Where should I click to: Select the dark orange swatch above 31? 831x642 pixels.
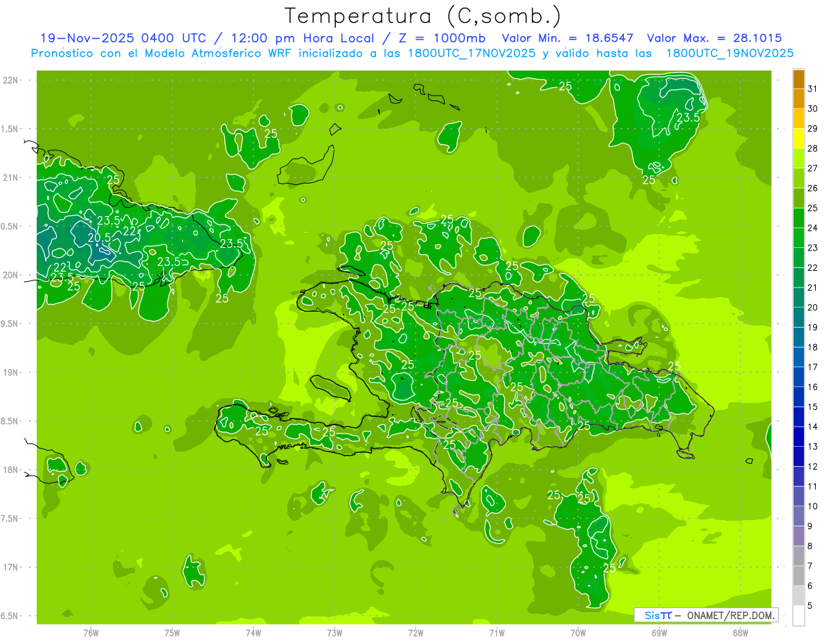tap(798, 78)
